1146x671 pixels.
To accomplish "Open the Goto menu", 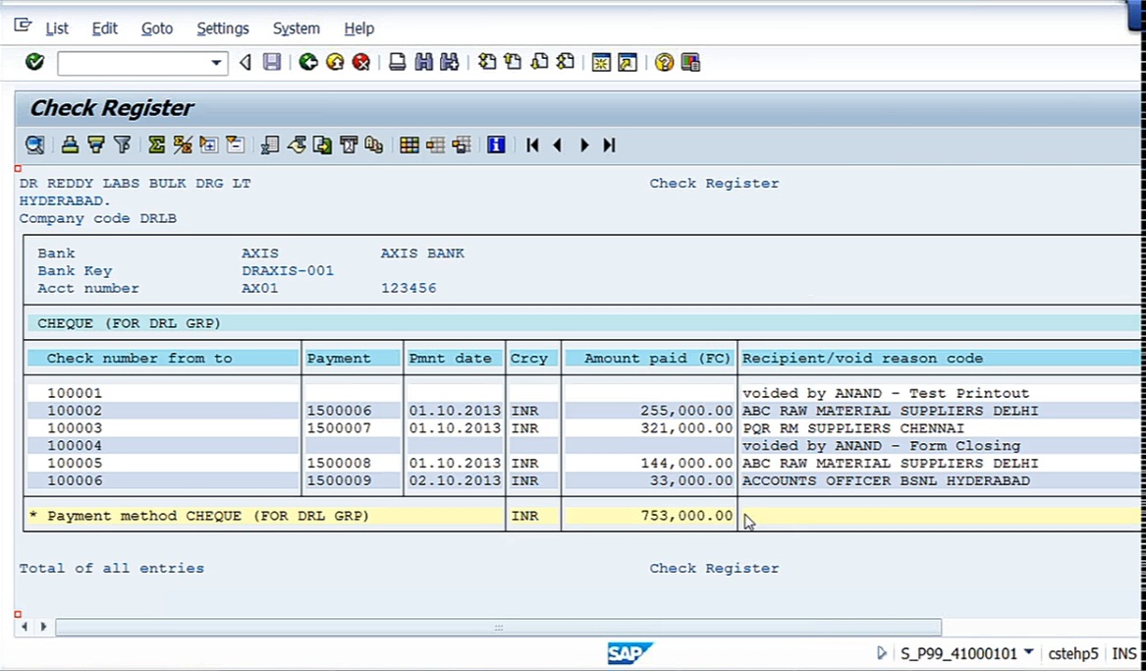I will coord(157,28).
